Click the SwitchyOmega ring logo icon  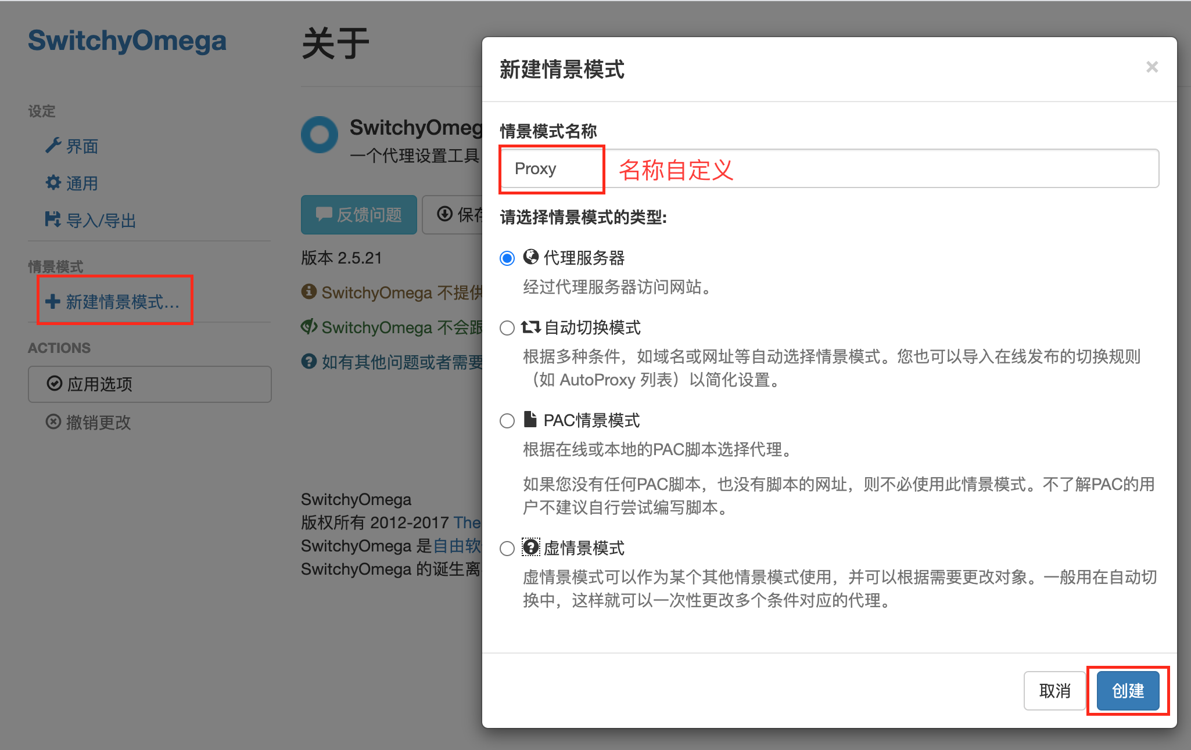point(320,135)
